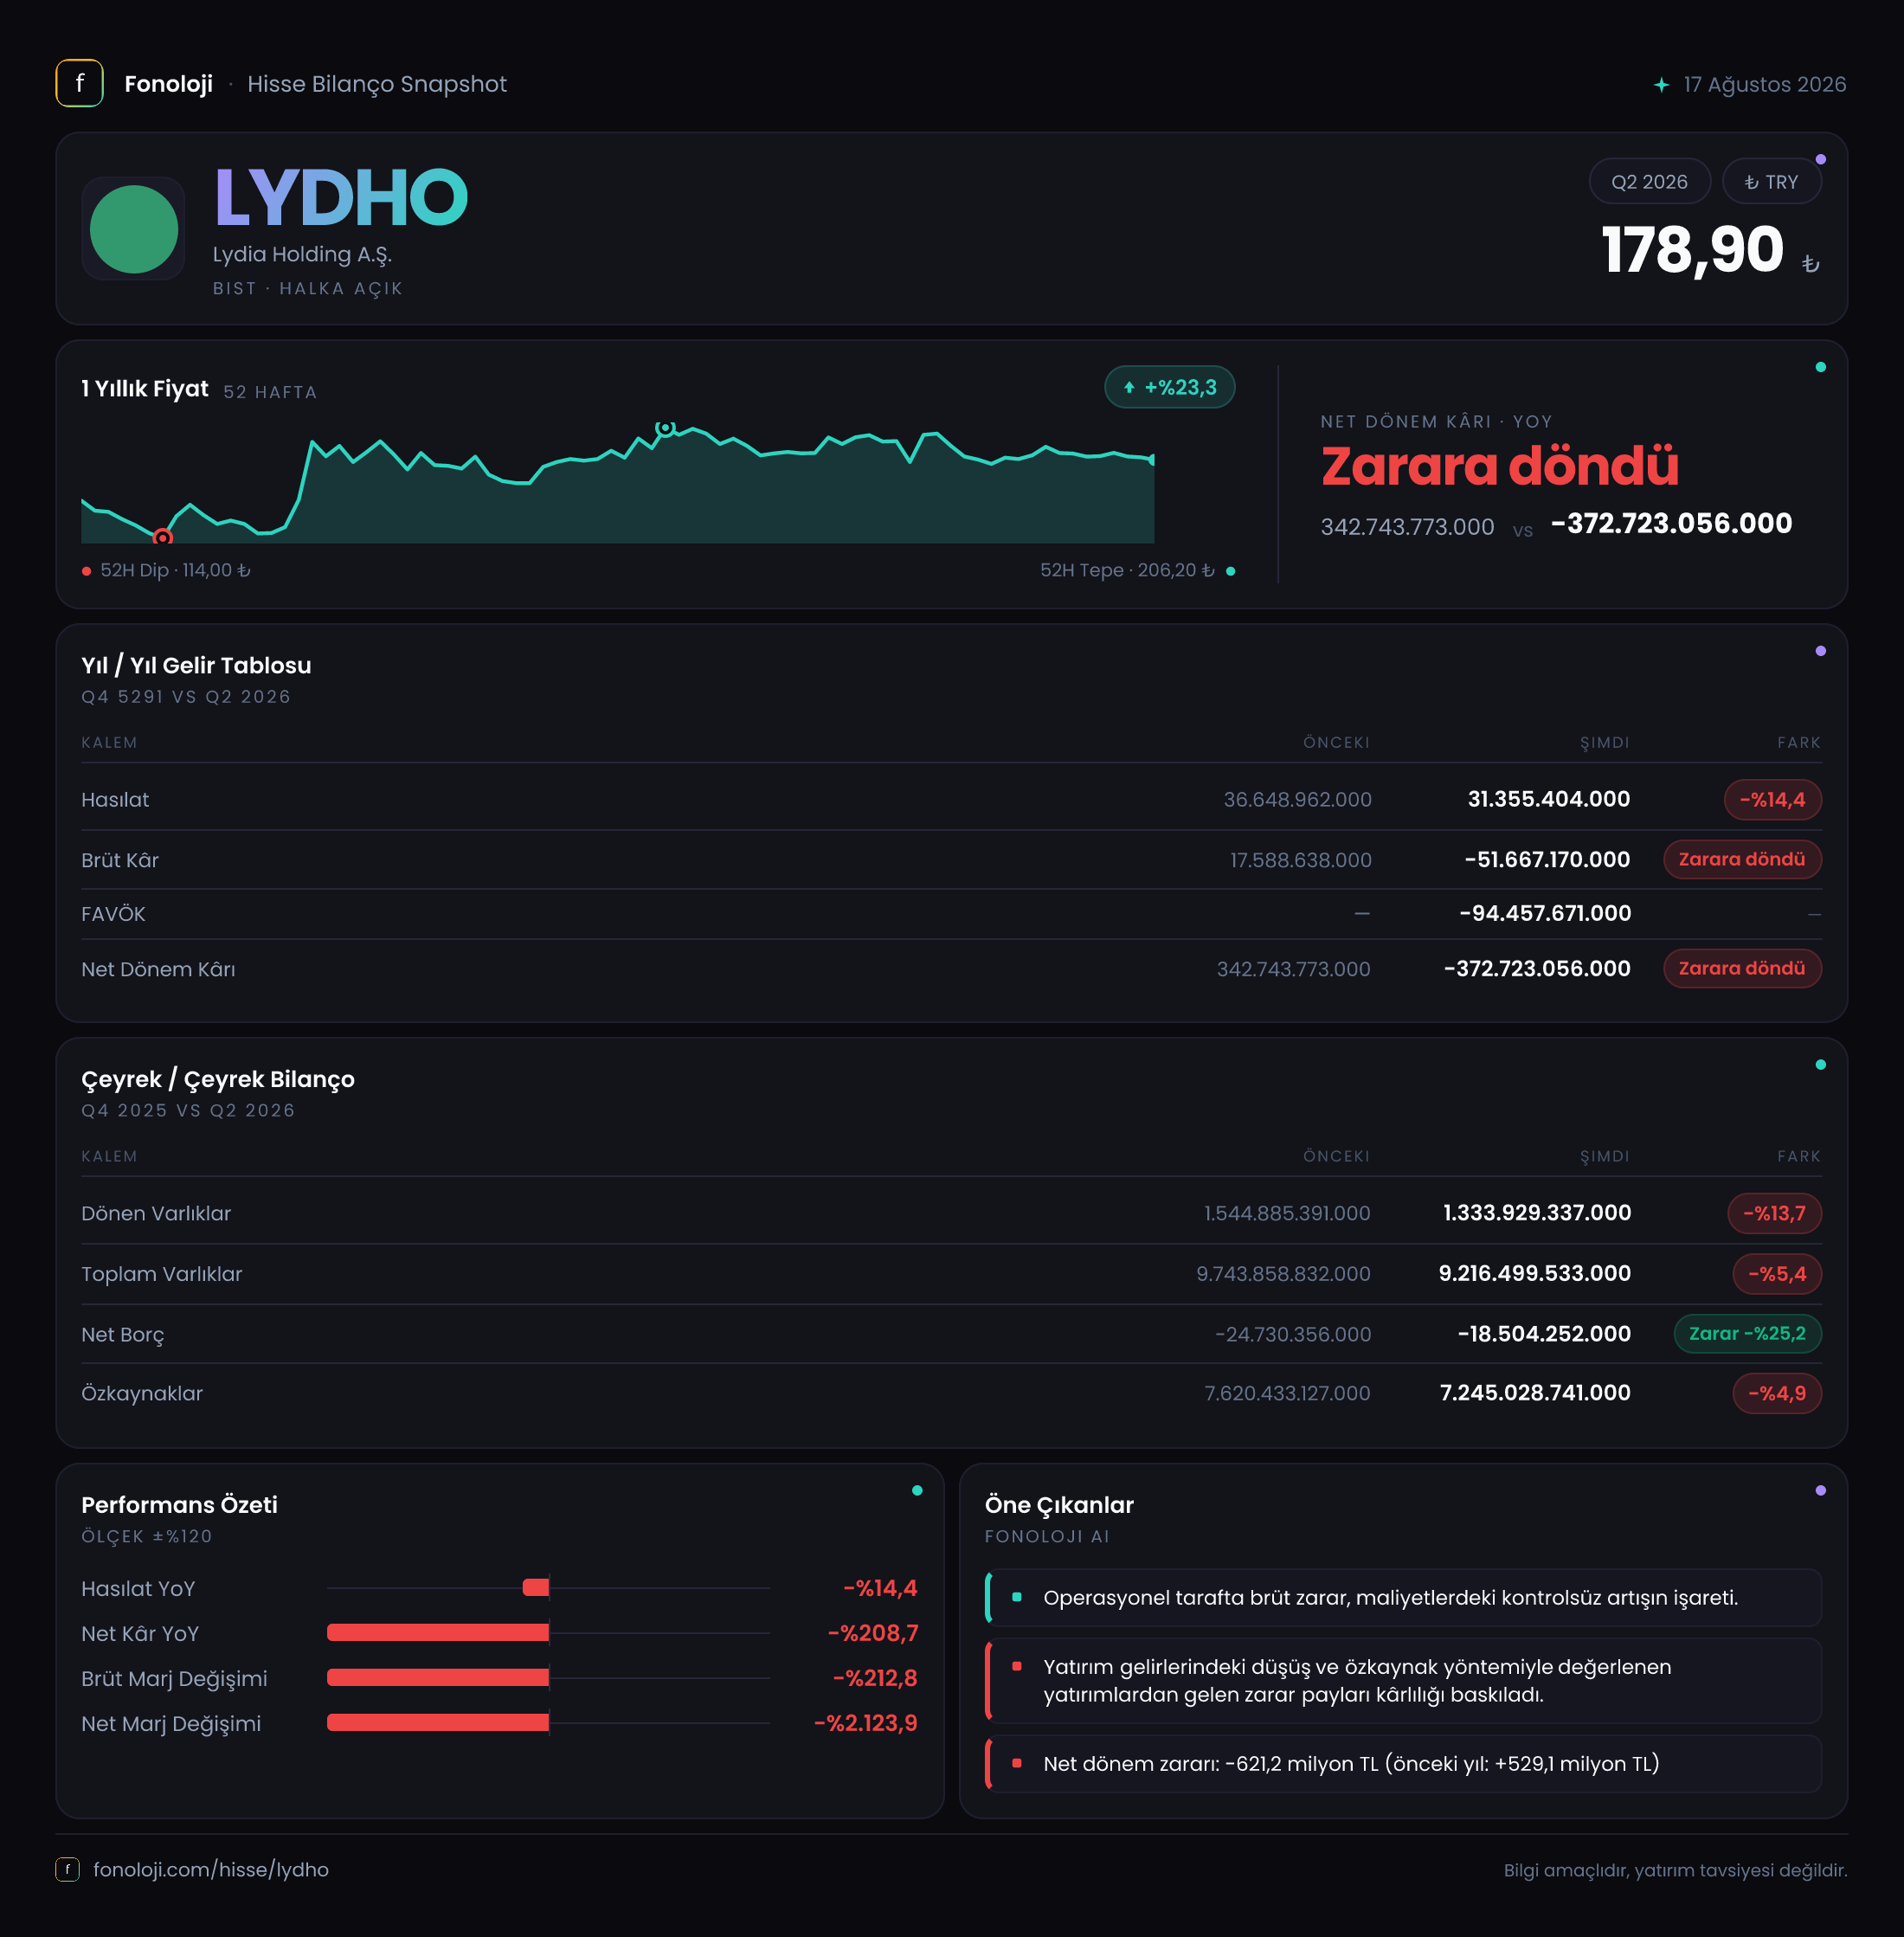1904x1937 pixels.
Task: Click the large red 'Zarara döndü' headline
Action: [x=1499, y=466]
